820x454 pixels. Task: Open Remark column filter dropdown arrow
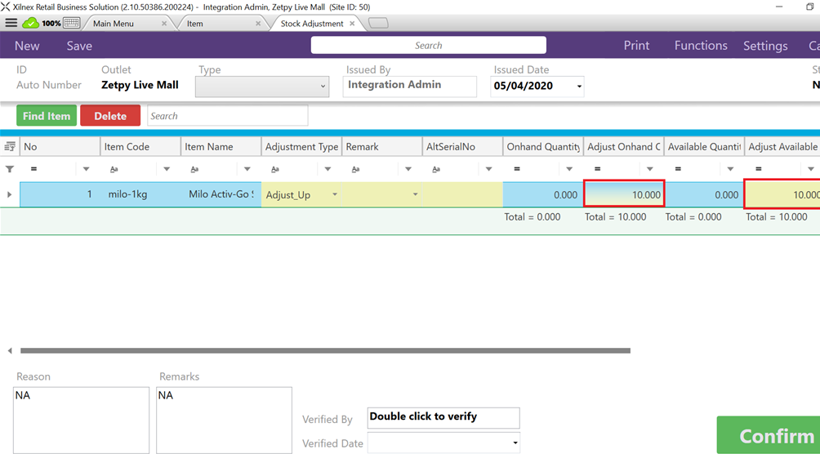click(408, 169)
